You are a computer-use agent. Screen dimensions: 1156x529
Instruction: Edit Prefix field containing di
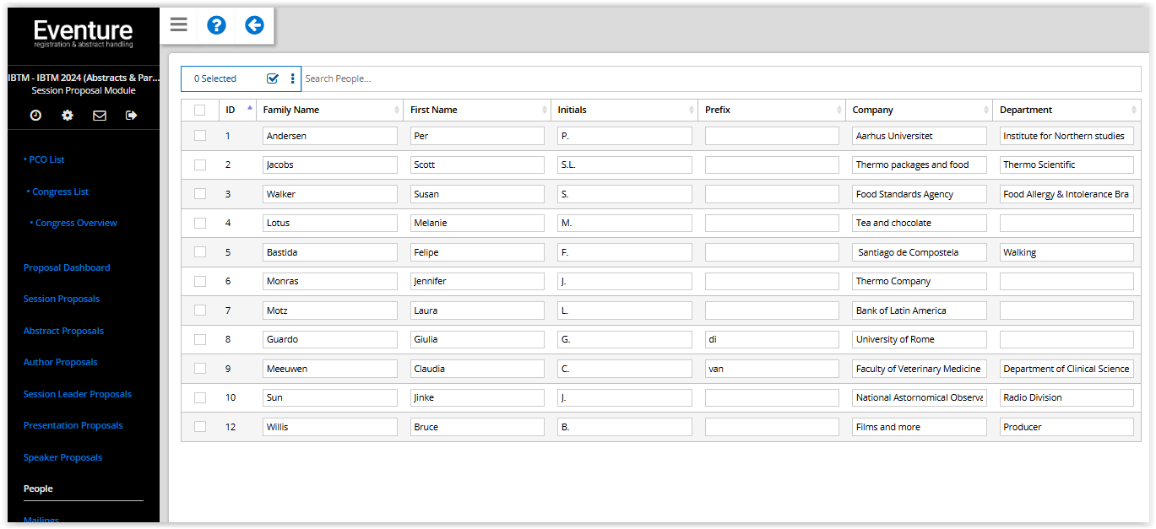(x=772, y=339)
